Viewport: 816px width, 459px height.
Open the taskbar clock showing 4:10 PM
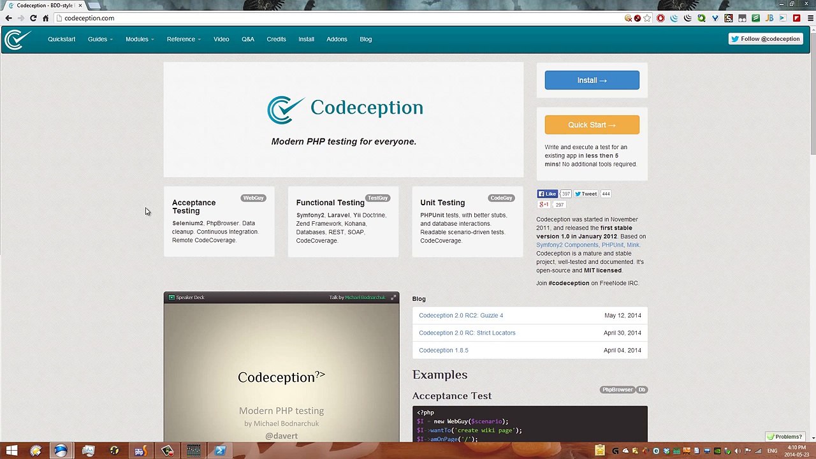[x=797, y=451]
